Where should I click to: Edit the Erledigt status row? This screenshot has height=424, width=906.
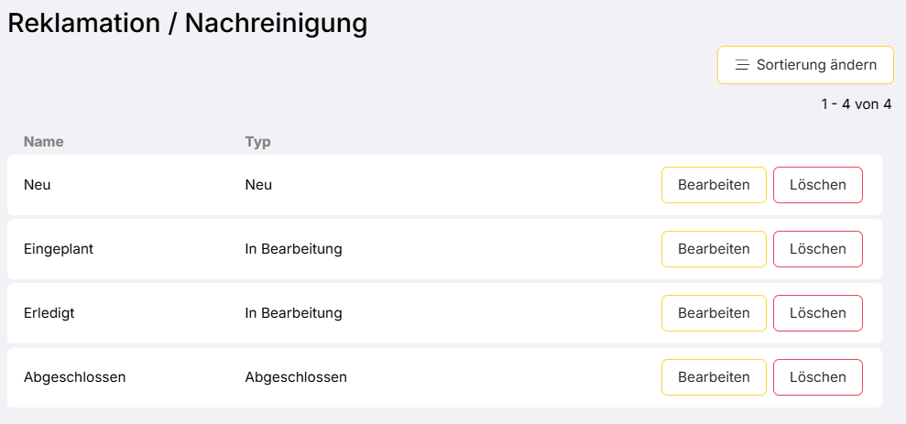(714, 313)
